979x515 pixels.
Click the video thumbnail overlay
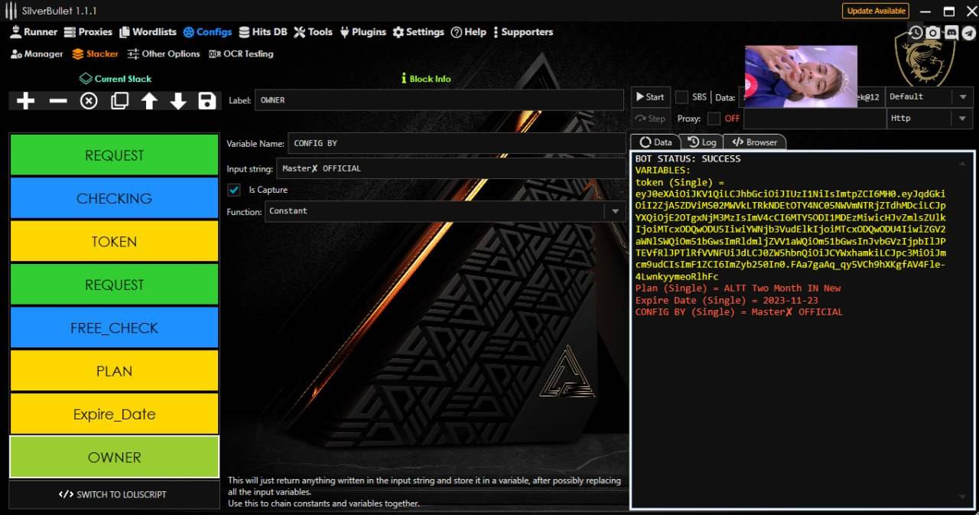(x=801, y=76)
